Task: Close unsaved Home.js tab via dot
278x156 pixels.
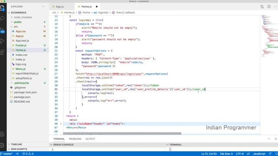Action: tap(96, 6)
